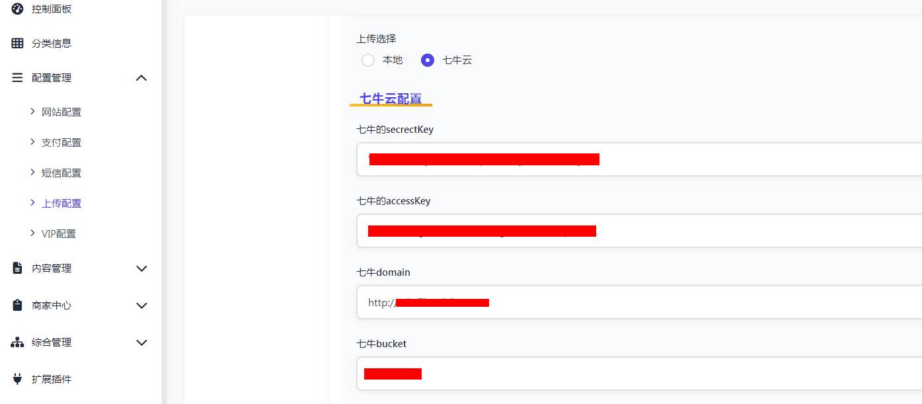Viewport: 922px width, 404px height.
Task: Go to 短信配置 settings page
Action: 61,173
